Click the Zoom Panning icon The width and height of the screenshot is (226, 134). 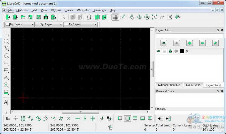pos(177,17)
